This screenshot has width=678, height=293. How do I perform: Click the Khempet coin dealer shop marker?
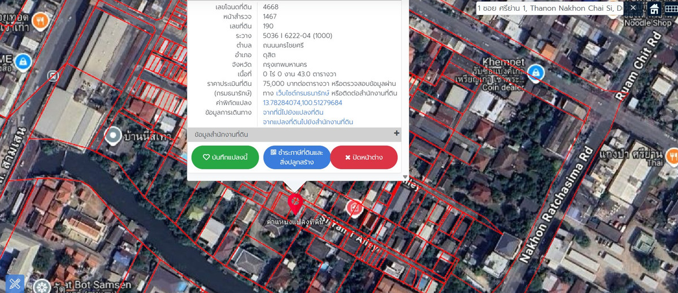coord(535,72)
